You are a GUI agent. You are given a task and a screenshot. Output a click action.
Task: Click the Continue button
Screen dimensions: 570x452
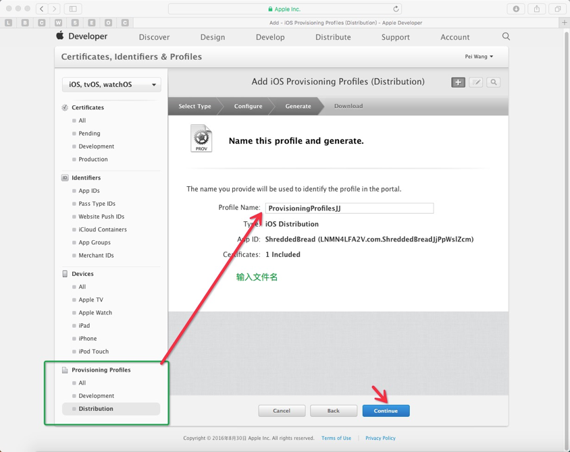(x=386, y=411)
